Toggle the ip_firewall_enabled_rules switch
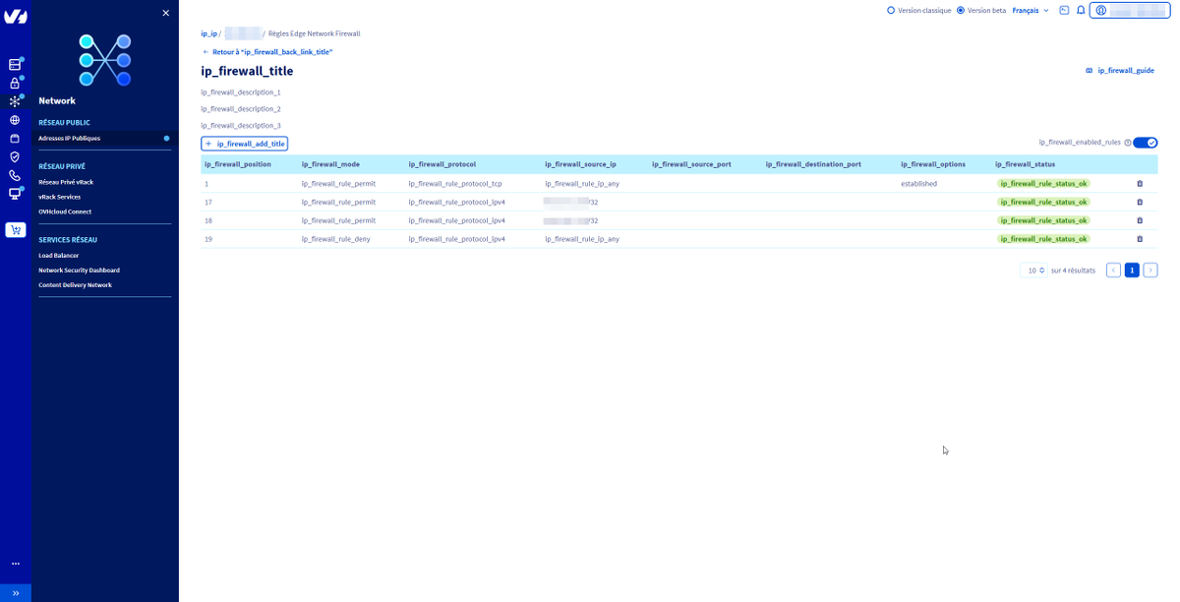Screen dimensions: 1180x602 point(1145,143)
